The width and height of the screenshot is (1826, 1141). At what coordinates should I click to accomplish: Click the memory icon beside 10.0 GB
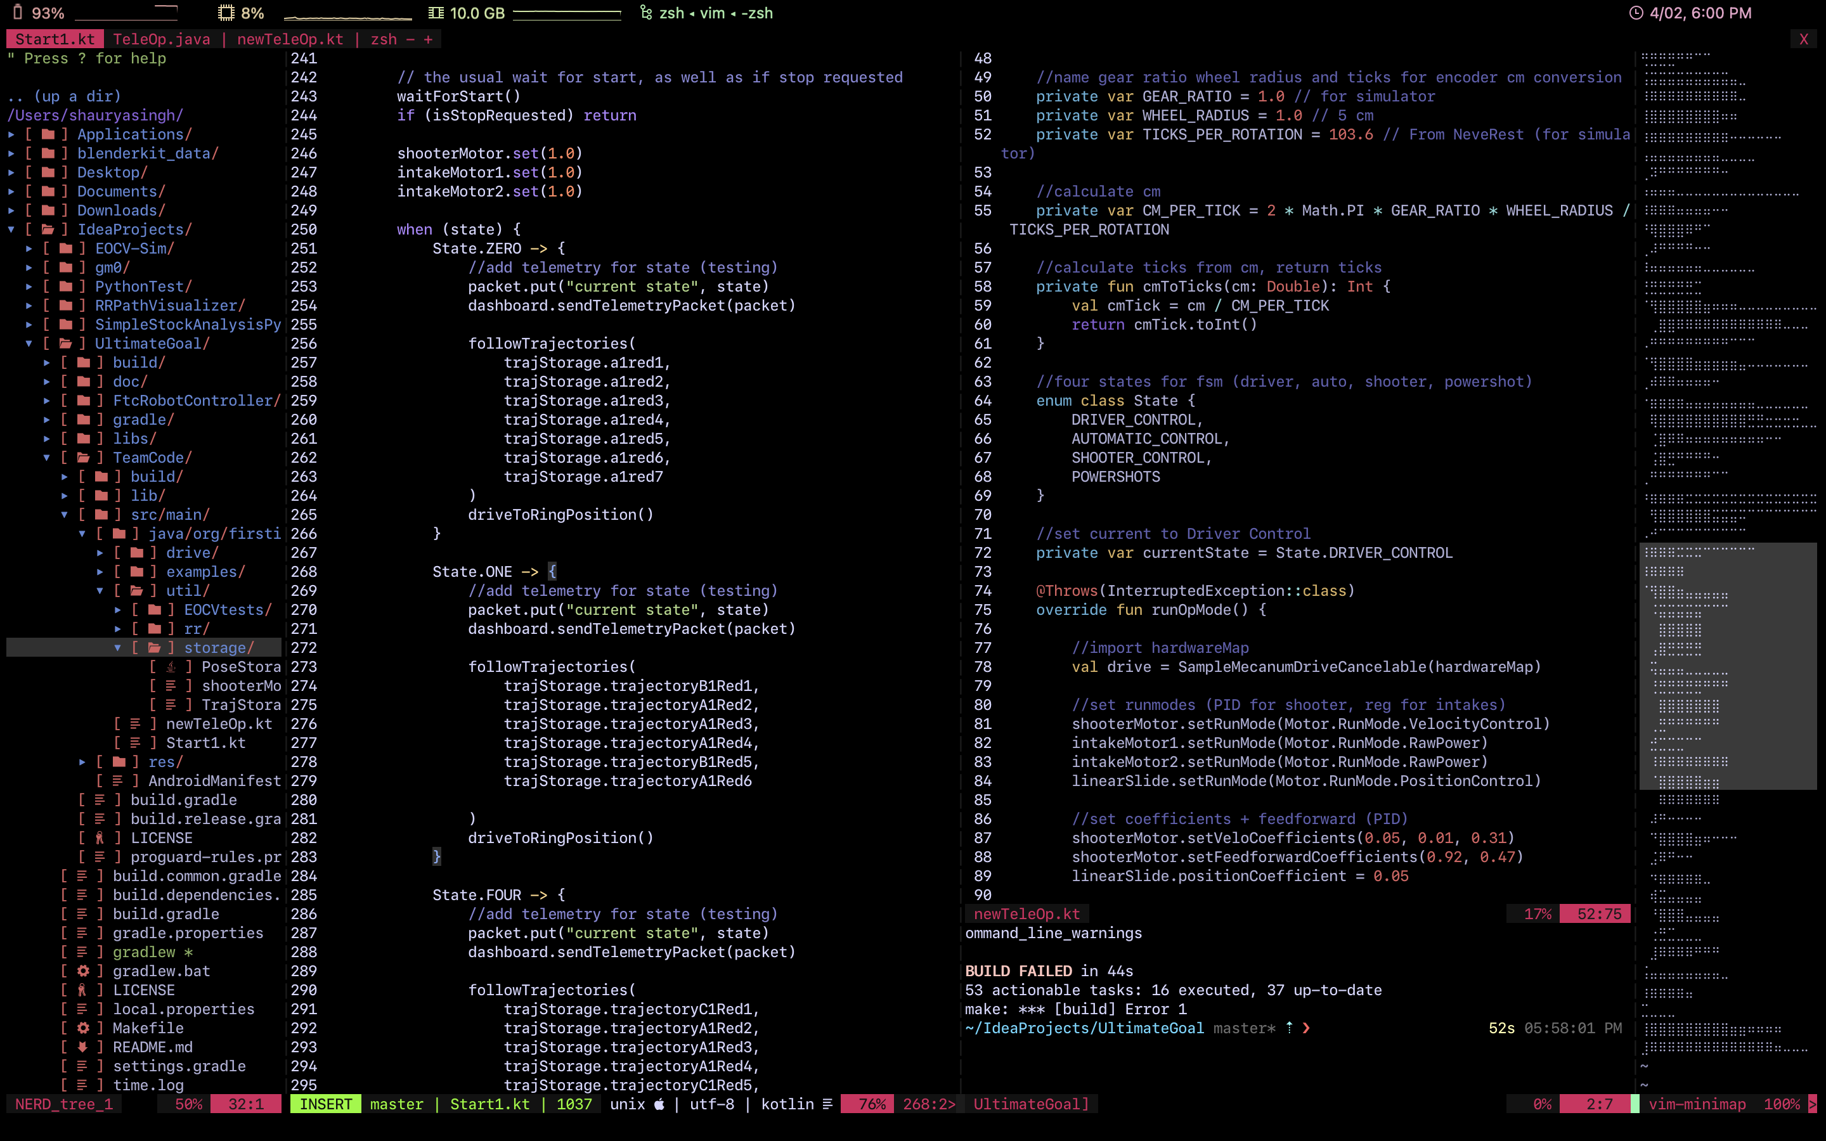click(436, 13)
